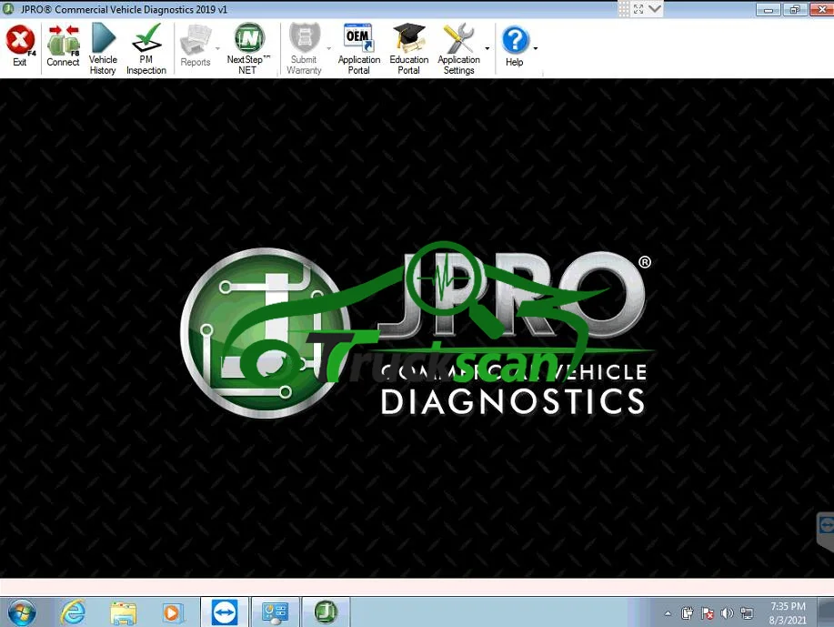Viewport: 834px width, 627px height.
Task: Expand the Application Settings dropdown arrow
Action: tap(487, 48)
